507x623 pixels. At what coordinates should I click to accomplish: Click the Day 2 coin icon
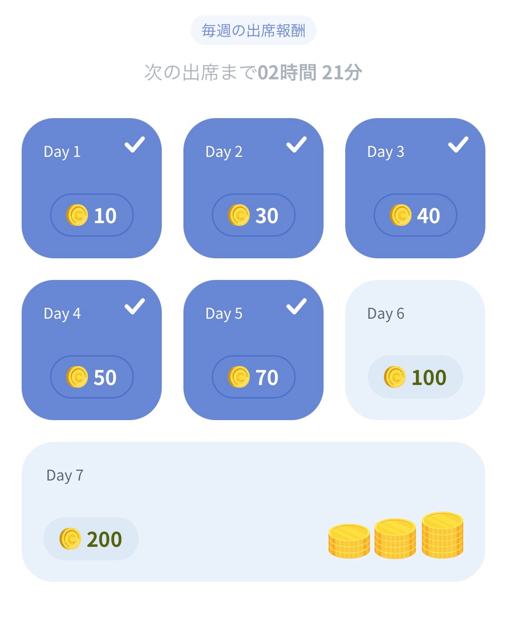pos(239,215)
